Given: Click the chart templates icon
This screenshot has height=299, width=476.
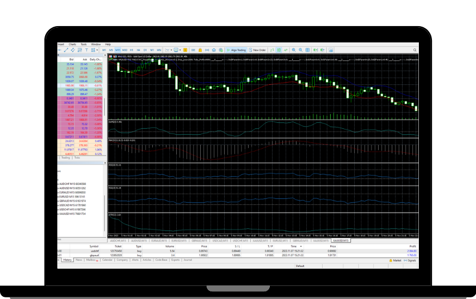Looking at the screenshot, I should coord(176,50).
